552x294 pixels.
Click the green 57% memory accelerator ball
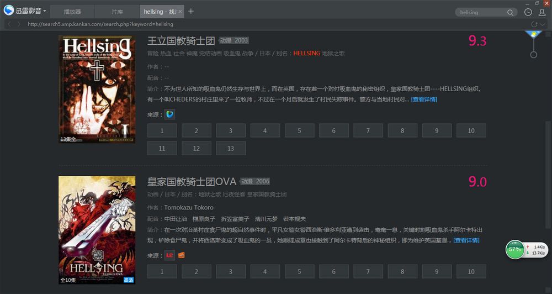tap(514, 250)
